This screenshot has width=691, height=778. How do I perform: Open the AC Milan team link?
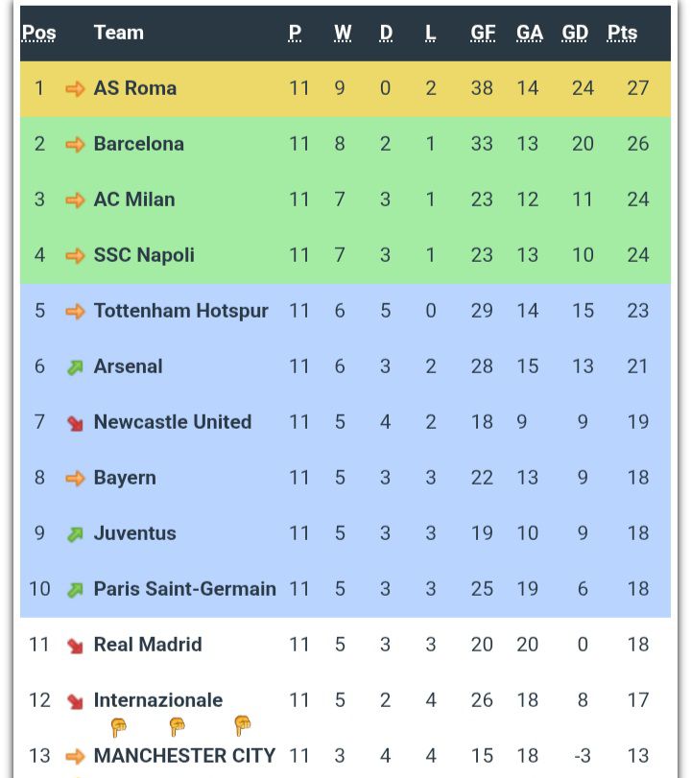pos(134,200)
